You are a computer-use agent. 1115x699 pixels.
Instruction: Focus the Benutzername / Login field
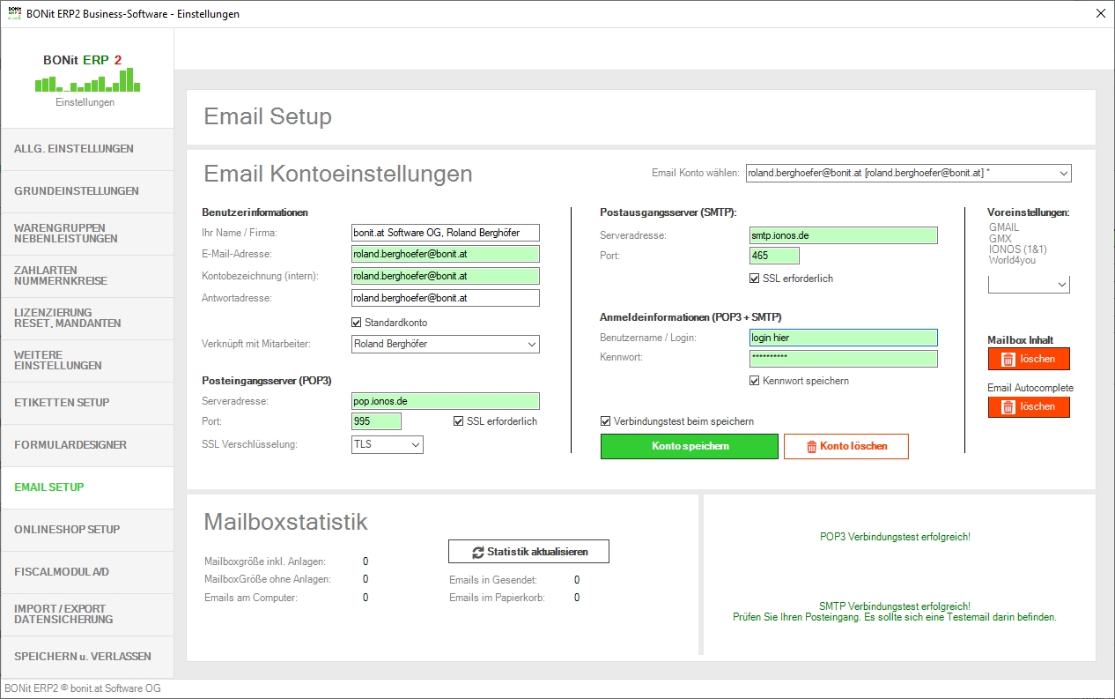click(843, 338)
